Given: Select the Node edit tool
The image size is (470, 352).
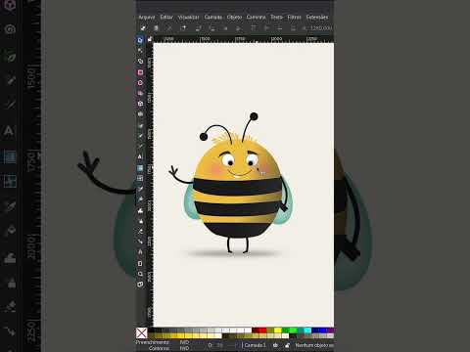Looking at the screenshot, I should [140, 51].
